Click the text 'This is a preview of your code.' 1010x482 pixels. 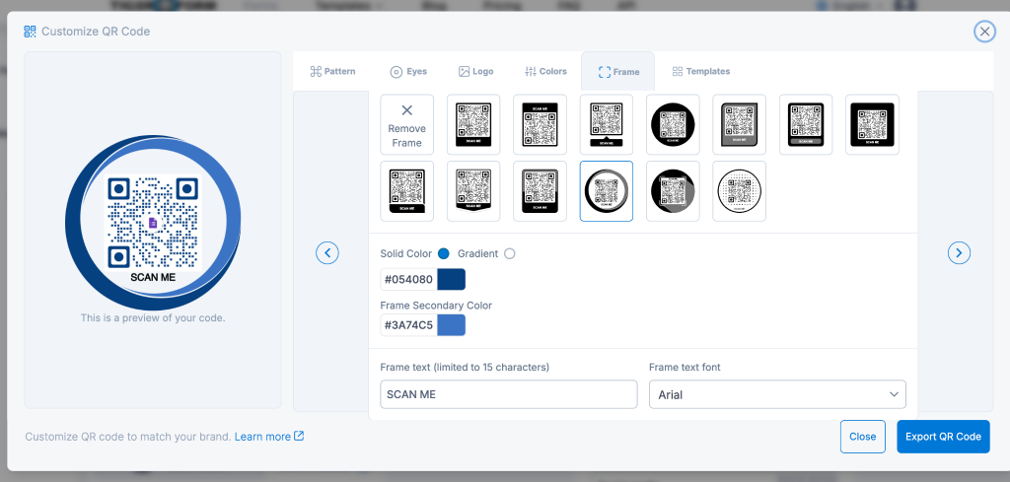[153, 318]
